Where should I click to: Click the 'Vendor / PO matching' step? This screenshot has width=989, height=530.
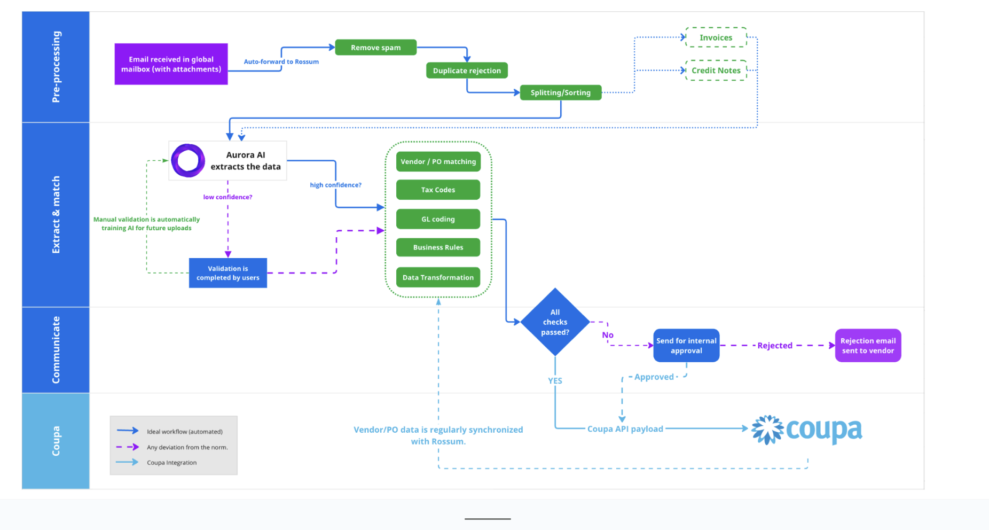pos(438,161)
